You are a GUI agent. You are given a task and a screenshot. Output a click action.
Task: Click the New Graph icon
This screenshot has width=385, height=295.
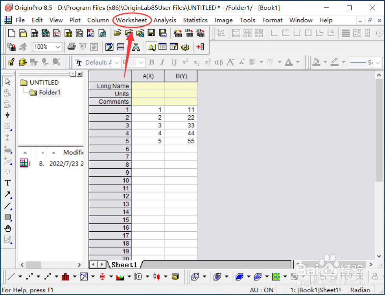coord(57,33)
